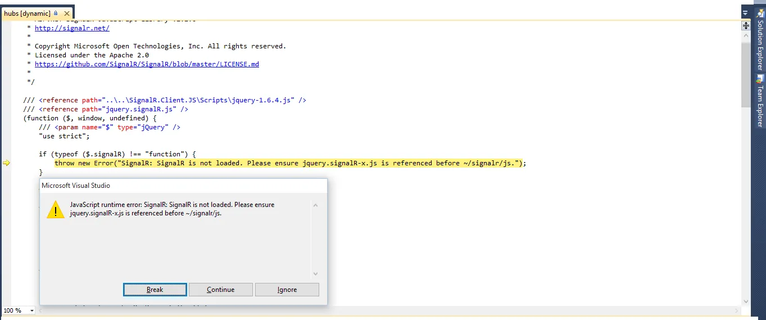Open the Solution Explorer side tab

tap(760, 39)
